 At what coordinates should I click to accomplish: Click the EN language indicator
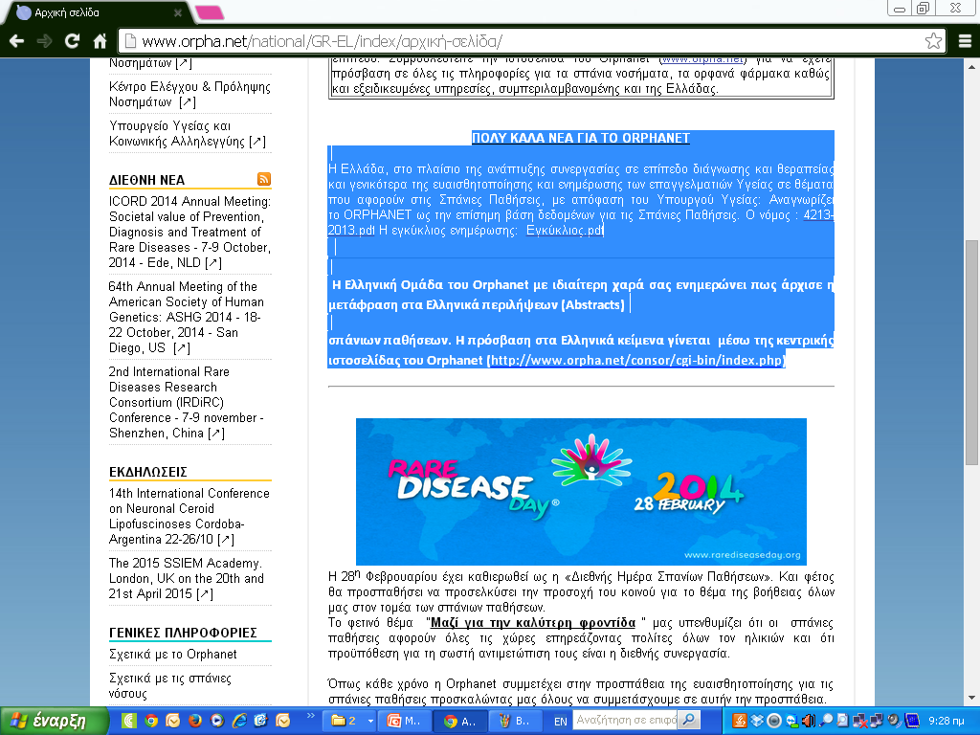[x=561, y=722]
